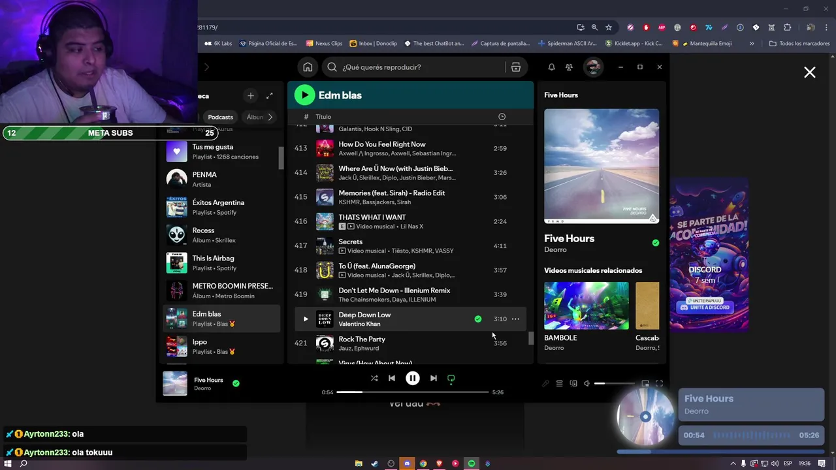Bookmark this page with Chrome star icon
The height and width of the screenshot is (470, 836).
click(x=609, y=27)
